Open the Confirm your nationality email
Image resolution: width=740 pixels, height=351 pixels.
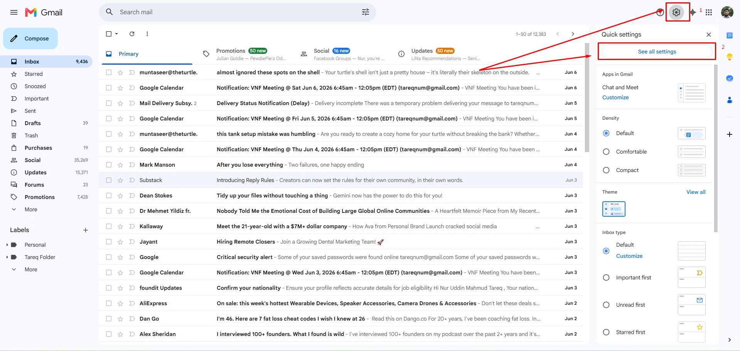341,288
